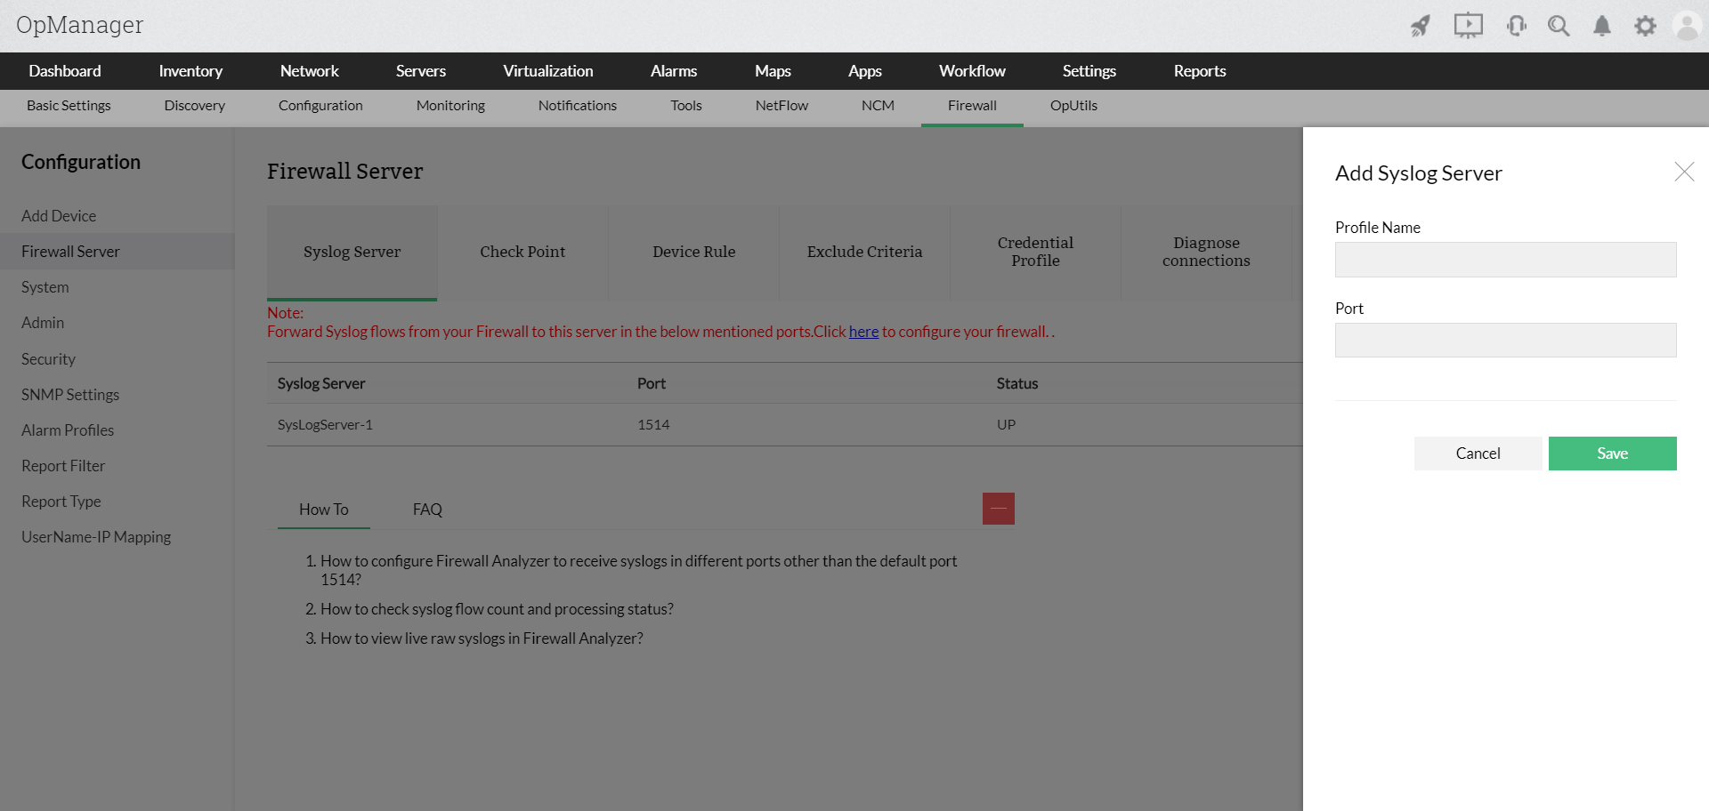Open the user profile avatar

tap(1687, 26)
